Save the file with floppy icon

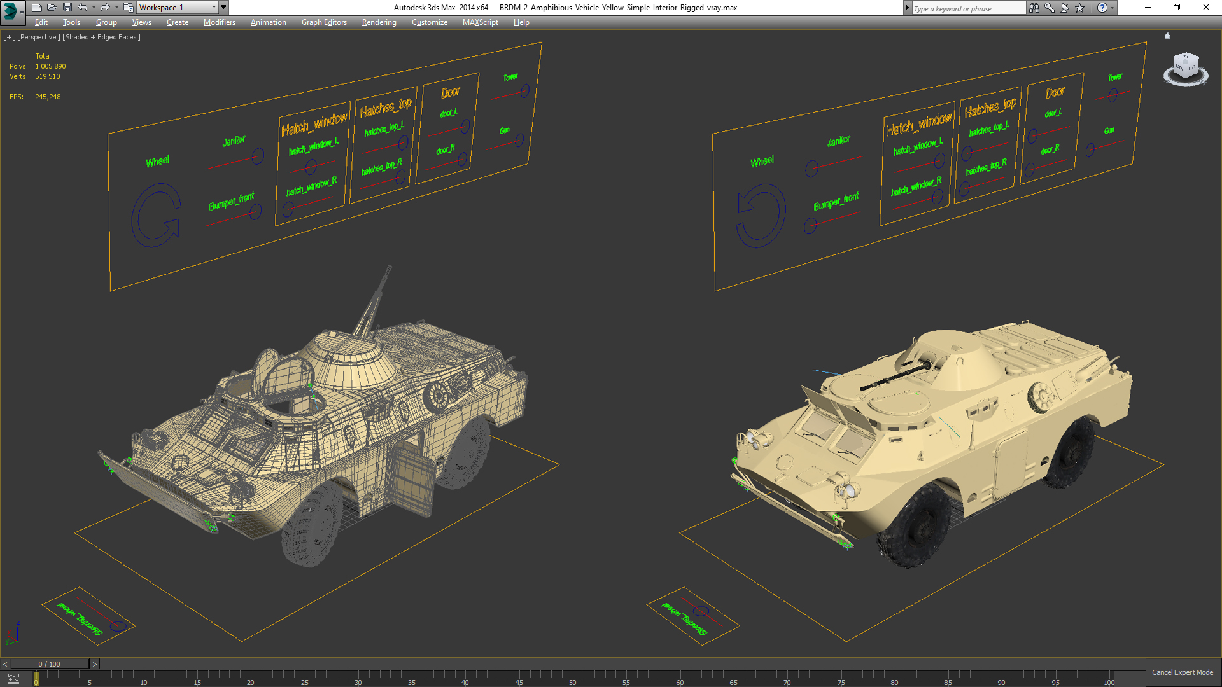tap(67, 8)
